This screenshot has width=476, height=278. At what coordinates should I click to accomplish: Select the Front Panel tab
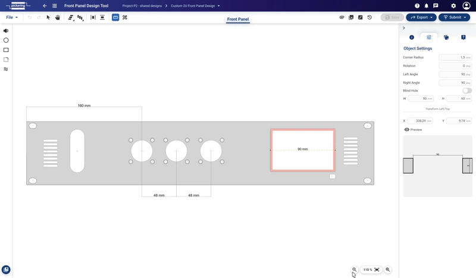point(238,19)
